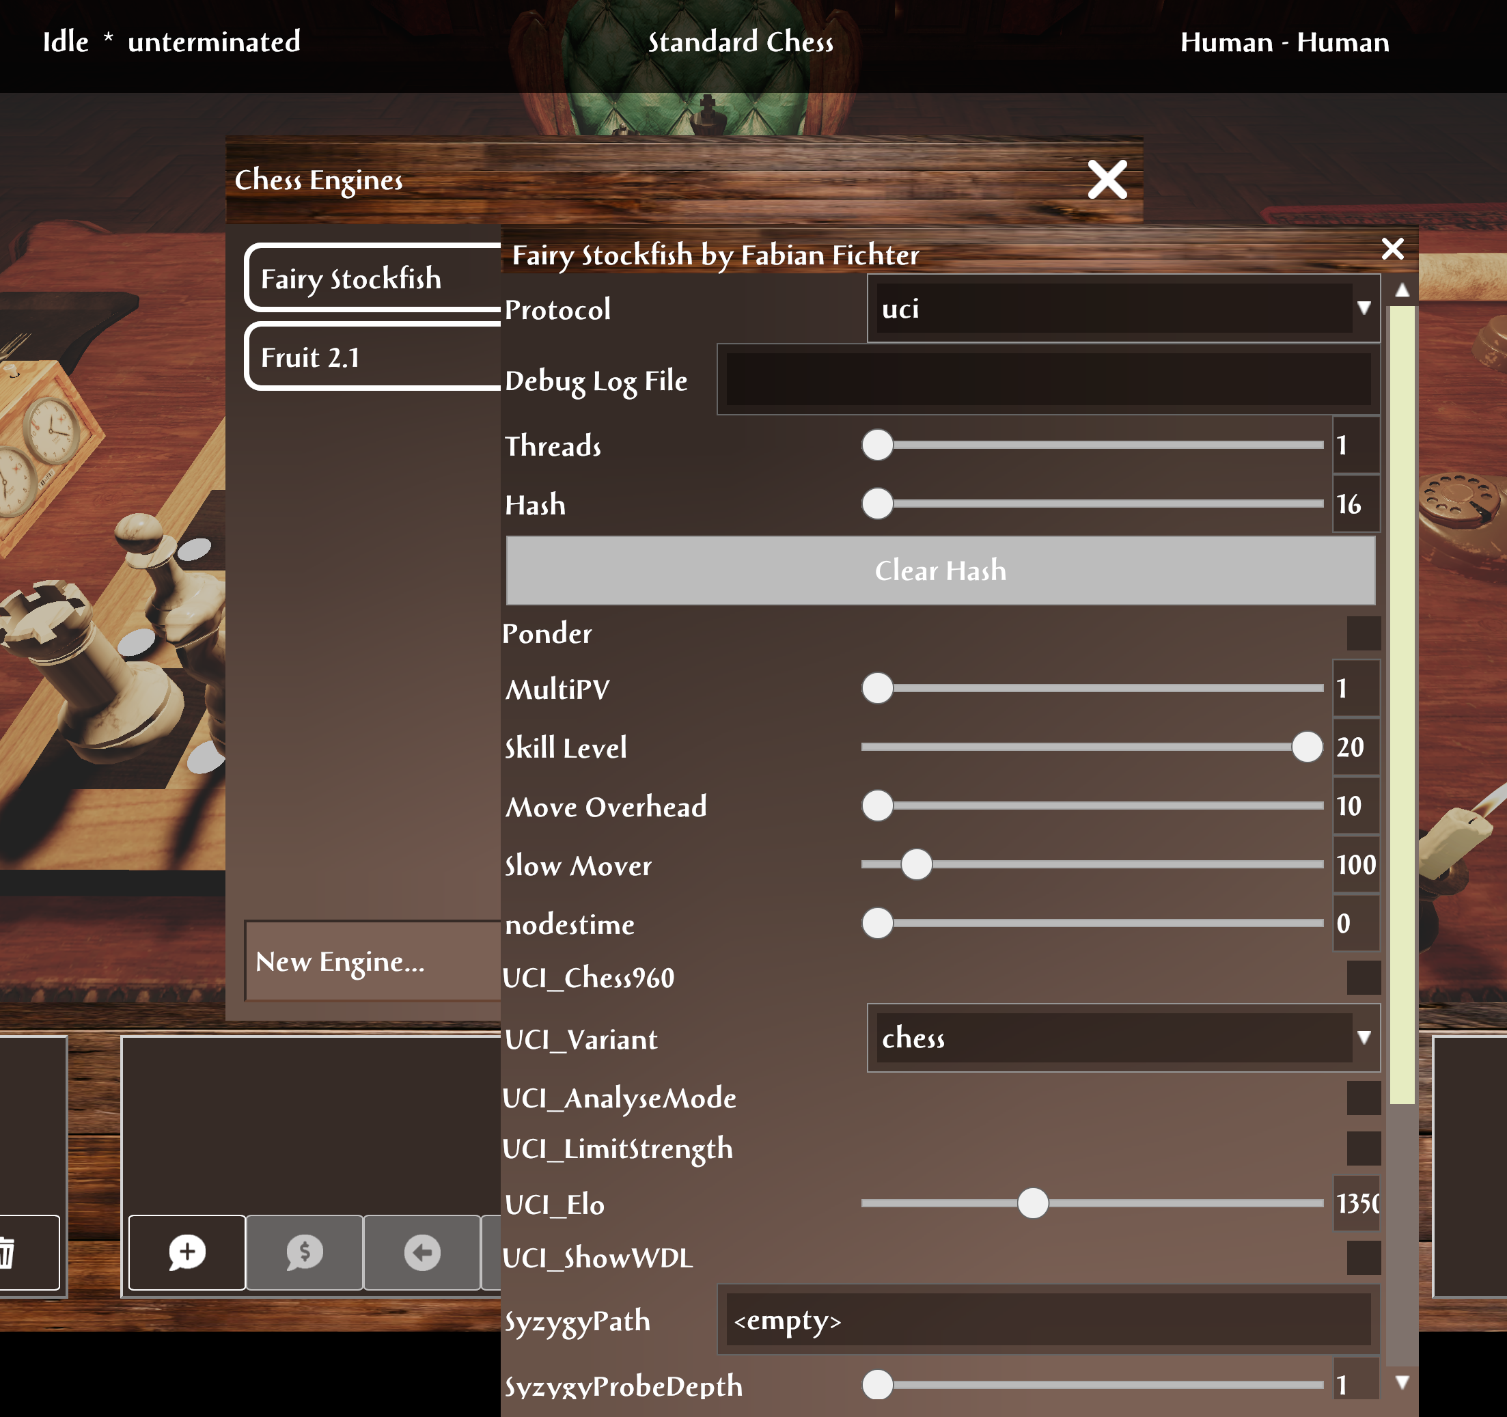This screenshot has width=1507, height=1417.
Task: Click the nodestime slider handle
Action: [x=877, y=922]
